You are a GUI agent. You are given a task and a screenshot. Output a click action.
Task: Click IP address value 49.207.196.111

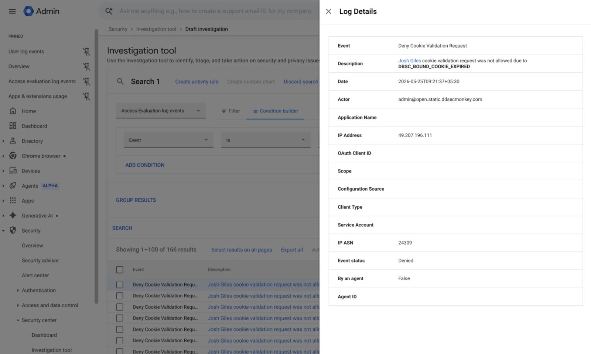415,135
